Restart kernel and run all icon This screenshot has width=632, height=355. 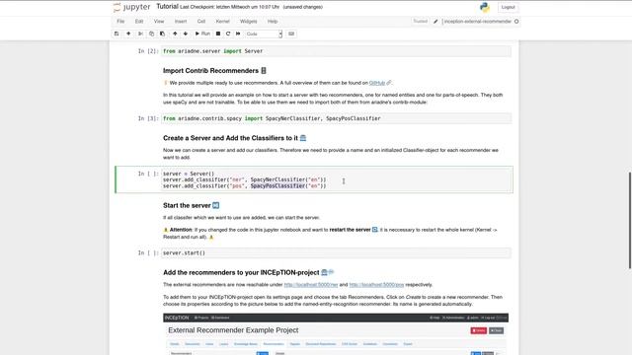point(238,34)
